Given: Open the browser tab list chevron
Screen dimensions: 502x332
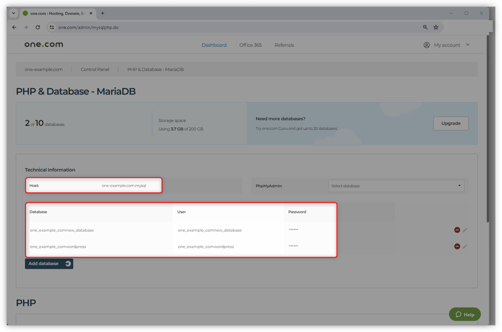Looking at the screenshot, I should coord(14,13).
